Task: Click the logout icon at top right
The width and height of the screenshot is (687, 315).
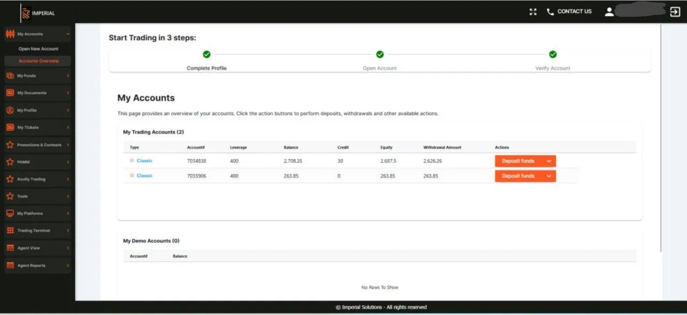Action: coord(675,12)
